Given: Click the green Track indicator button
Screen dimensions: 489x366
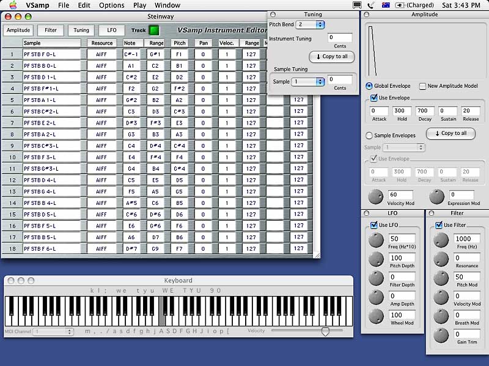Looking at the screenshot, I should [154, 30].
